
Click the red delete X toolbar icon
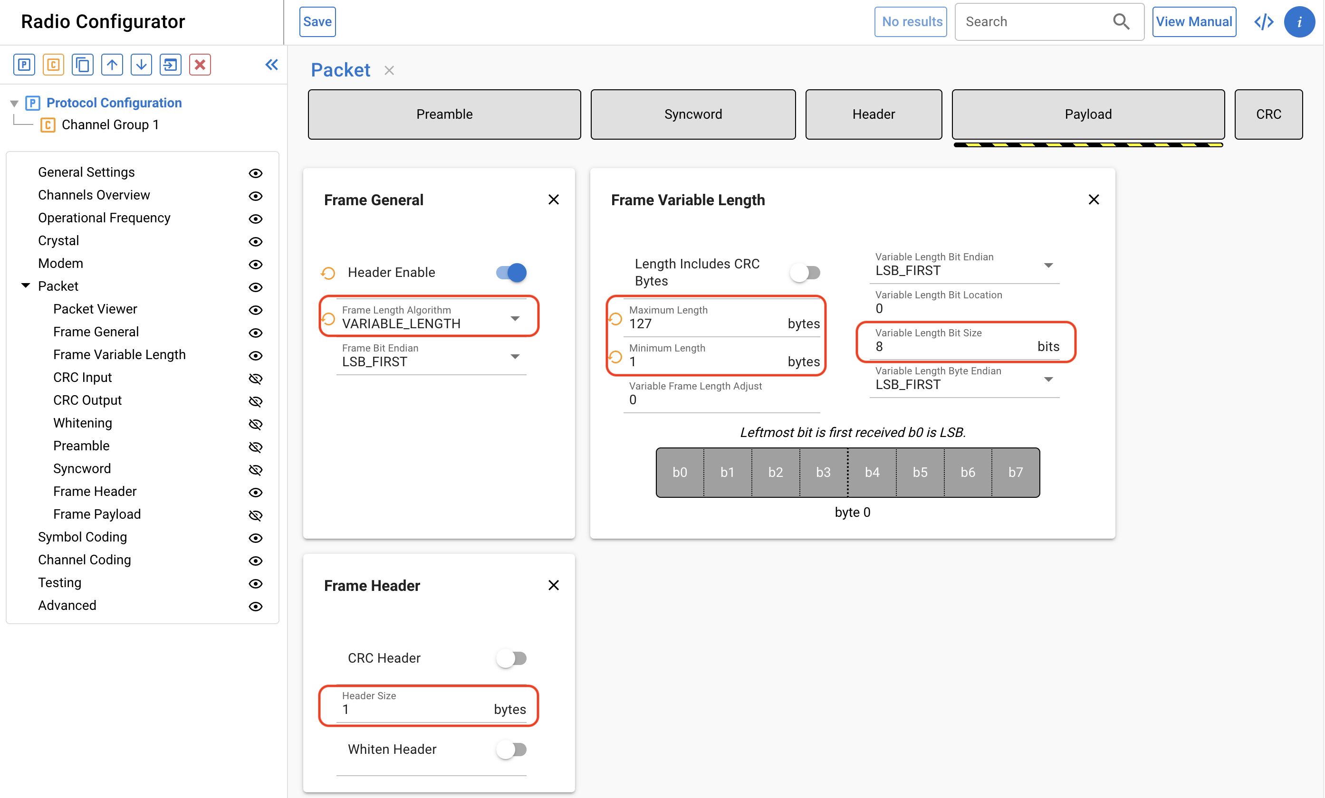click(200, 65)
